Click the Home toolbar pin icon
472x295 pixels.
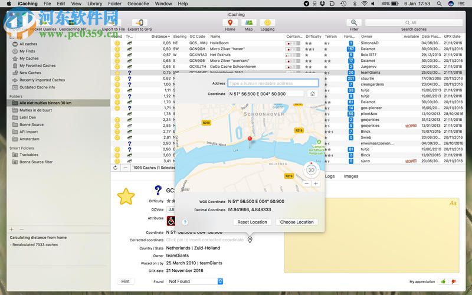[x=230, y=22]
